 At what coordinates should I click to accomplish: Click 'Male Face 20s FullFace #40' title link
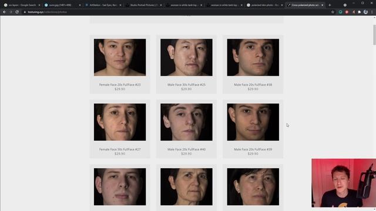click(x=186, y=149)
